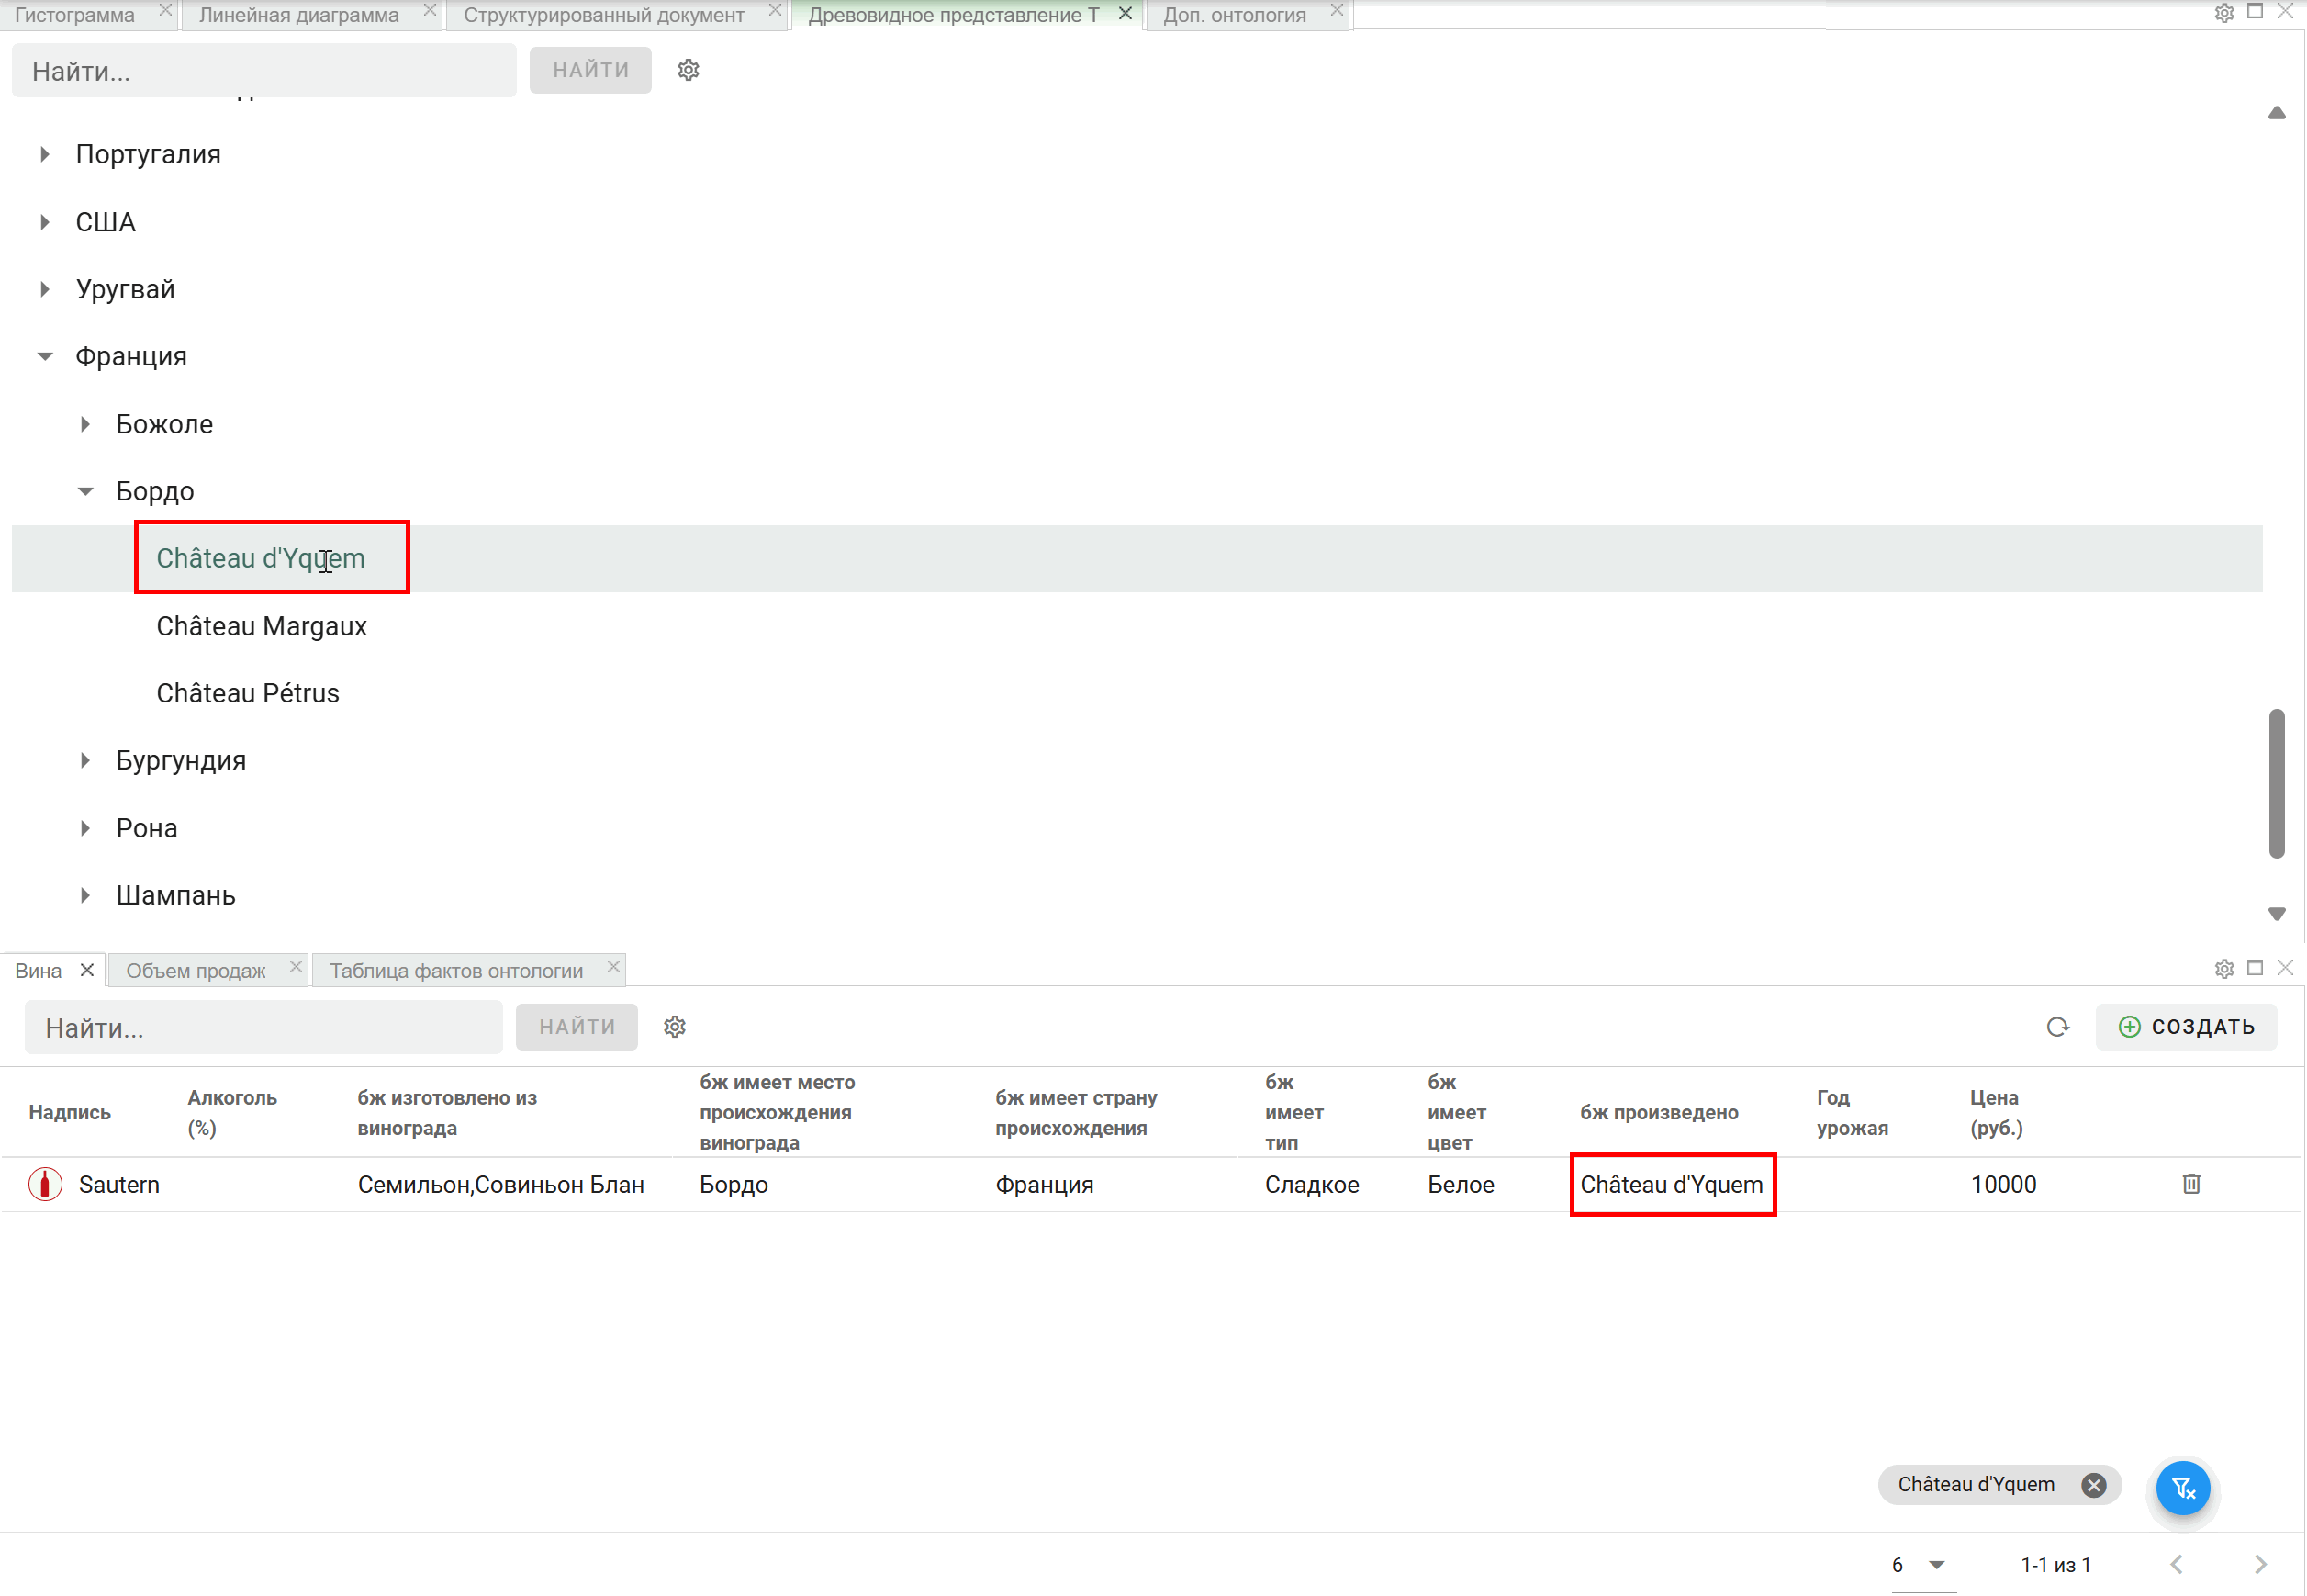Screen dimensions: 2307x1596
Task: Click the Sautern wine name cell
Action: coord(119,1185)
